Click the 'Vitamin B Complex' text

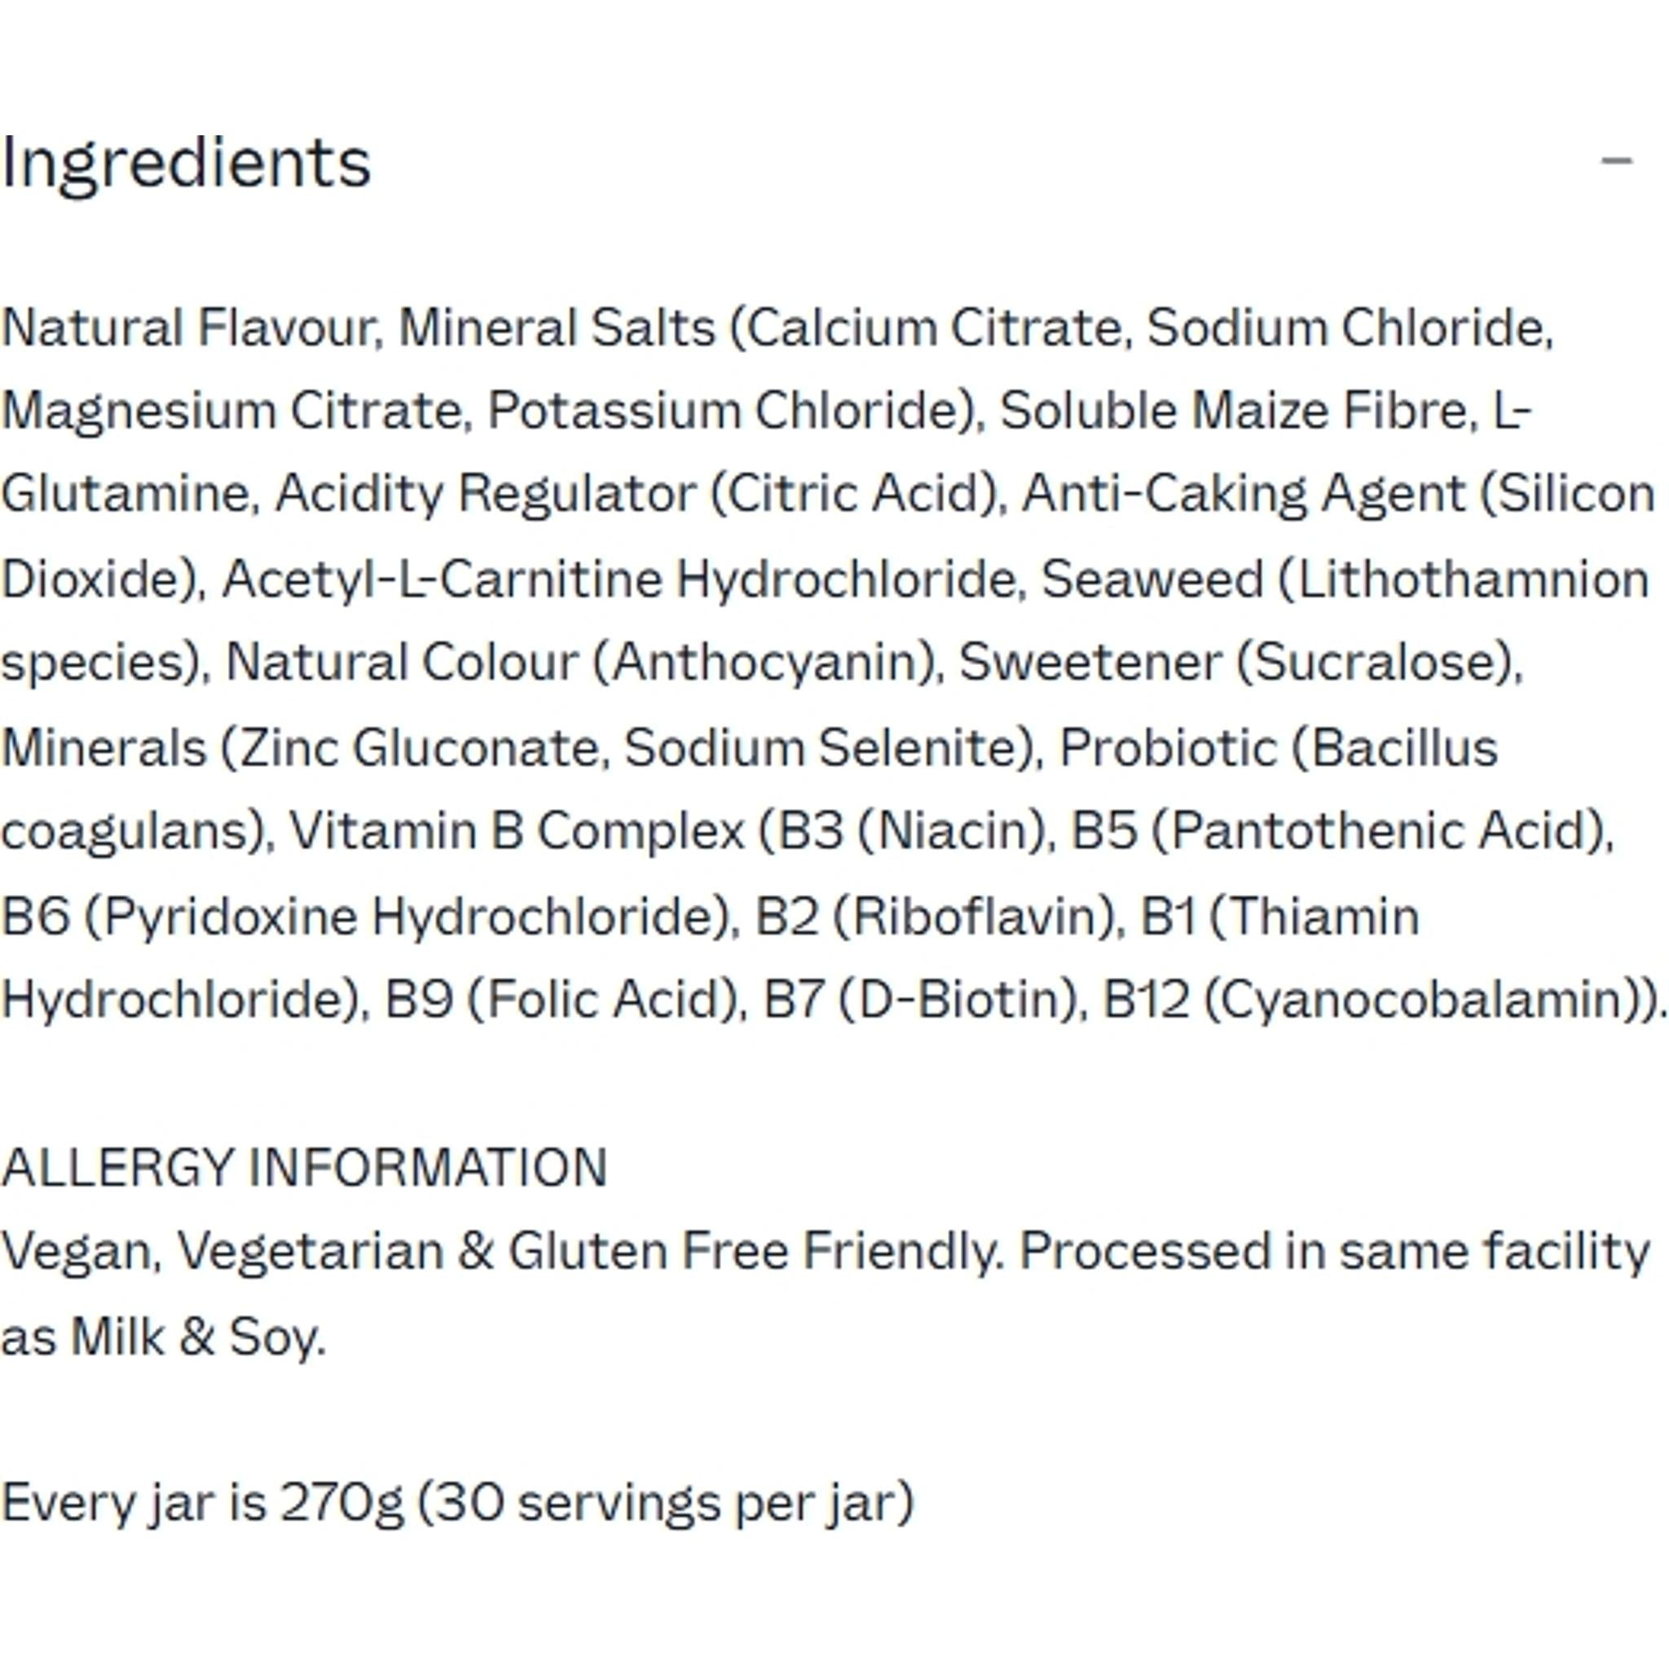(517, 831)
